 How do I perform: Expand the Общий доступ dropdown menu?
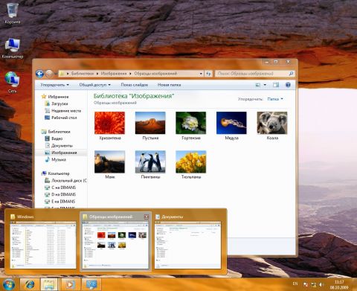coord(94,85)
